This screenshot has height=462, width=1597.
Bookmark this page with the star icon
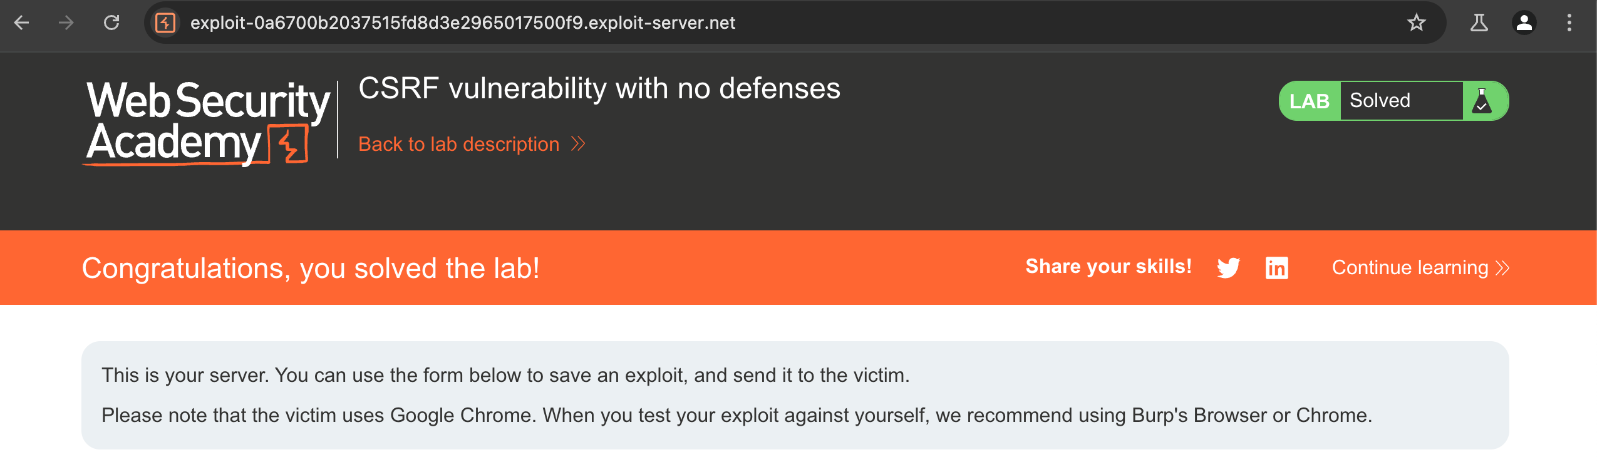[1416, 23]
